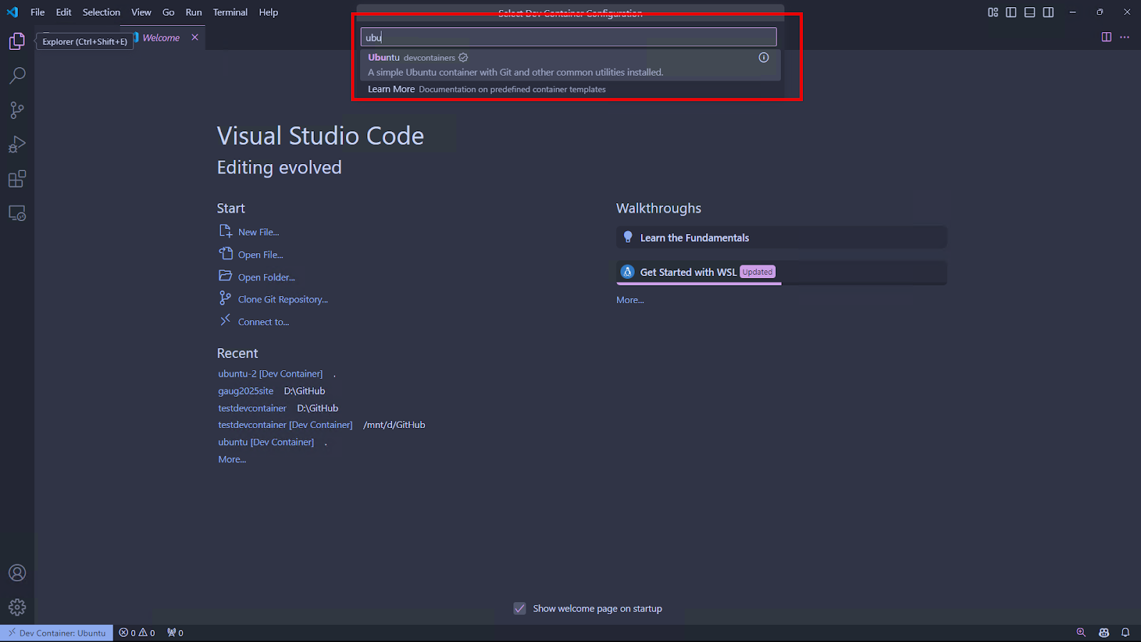Open Learn the Fundamentals walkthrough
The height and width of the screenshot is (642, 1141).
tap(782, 238)
